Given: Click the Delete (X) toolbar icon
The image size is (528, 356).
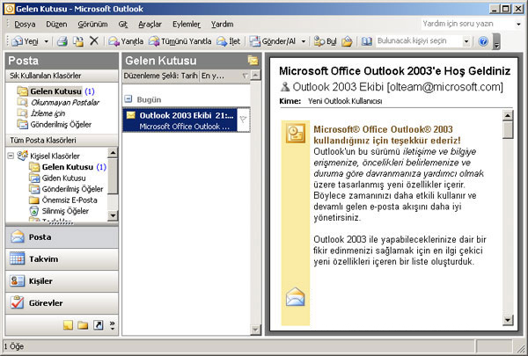Looking at the screenshot, I should tap(94, 41).
